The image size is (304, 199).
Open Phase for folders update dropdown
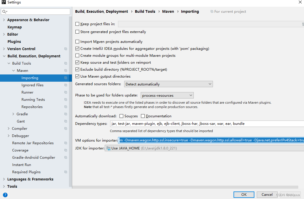[x=167, y=95]
